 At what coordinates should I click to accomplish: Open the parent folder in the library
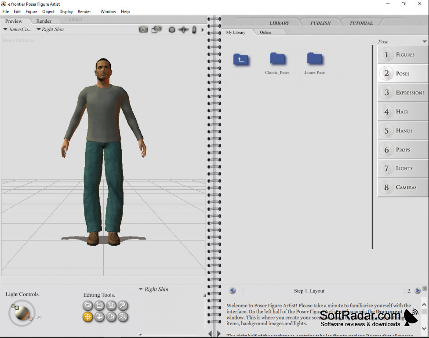coord(241,59)
